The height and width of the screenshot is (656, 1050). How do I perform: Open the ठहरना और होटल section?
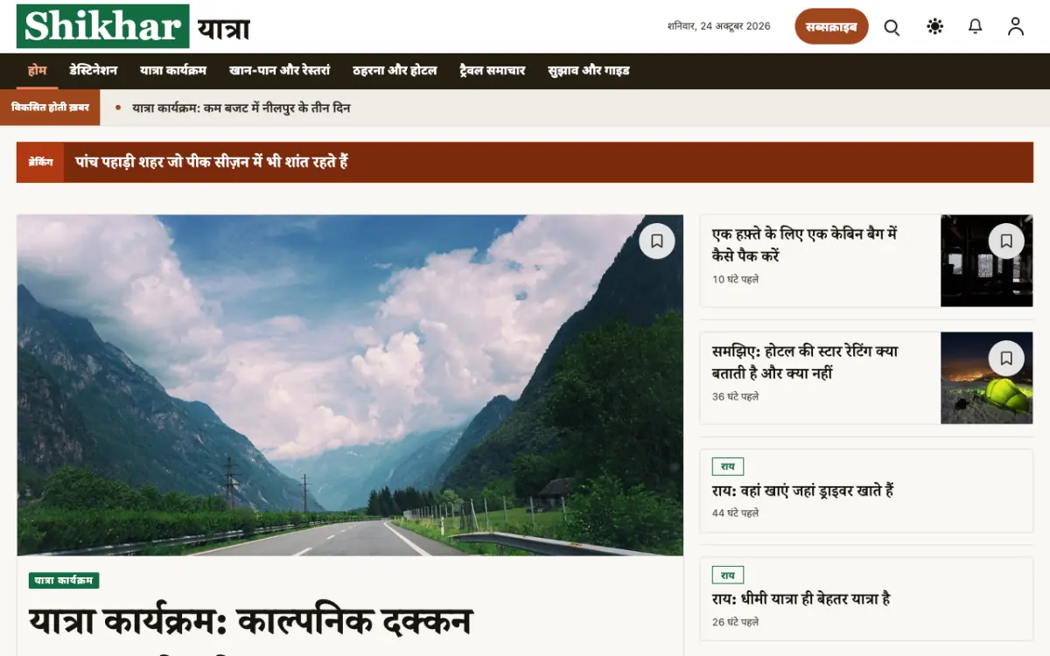[x=395, y=71]
